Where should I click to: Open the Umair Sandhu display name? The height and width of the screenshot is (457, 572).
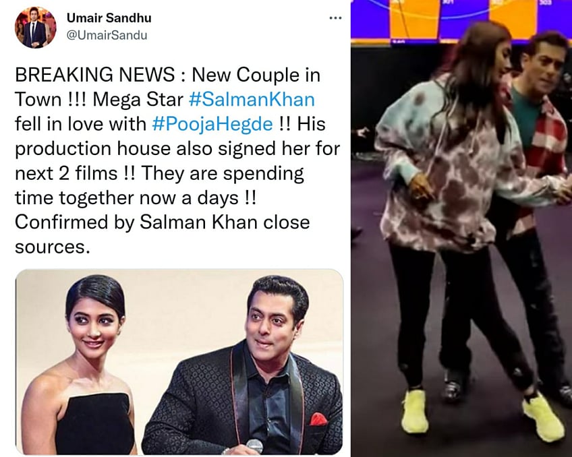(109, 18)
